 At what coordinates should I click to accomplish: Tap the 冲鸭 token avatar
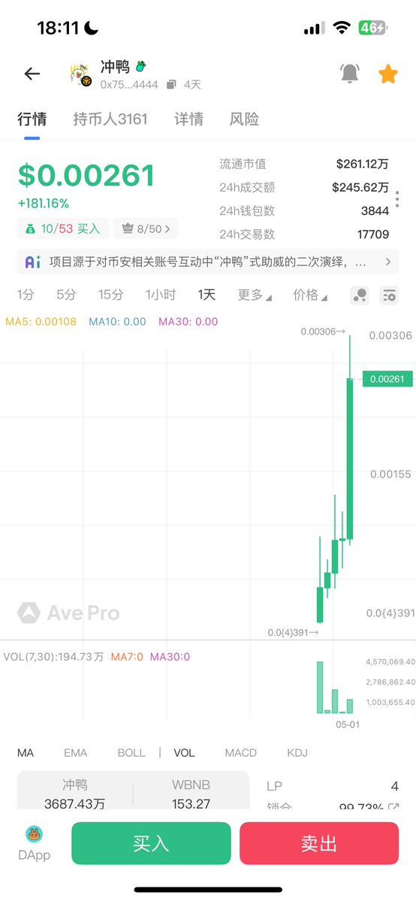pos(80,74)
